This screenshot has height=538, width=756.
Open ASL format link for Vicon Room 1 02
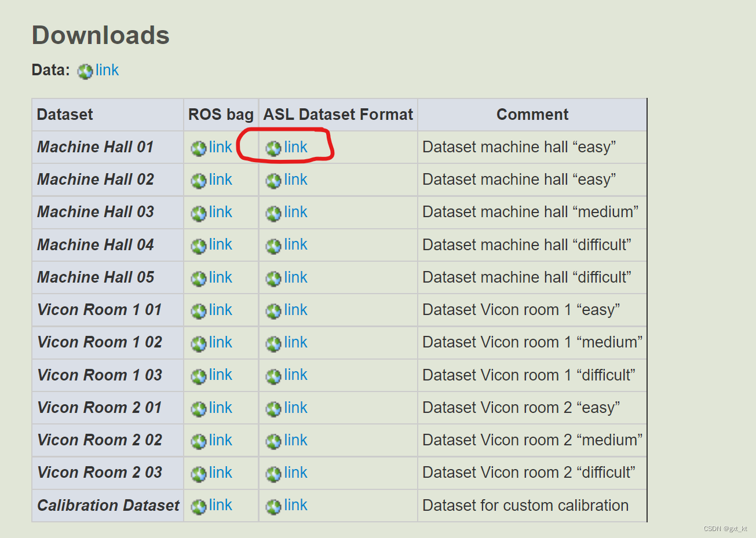tap(295, 342)
